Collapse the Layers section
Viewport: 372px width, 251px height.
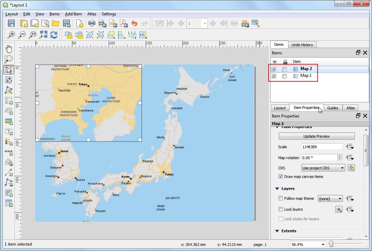pos(277,189)
